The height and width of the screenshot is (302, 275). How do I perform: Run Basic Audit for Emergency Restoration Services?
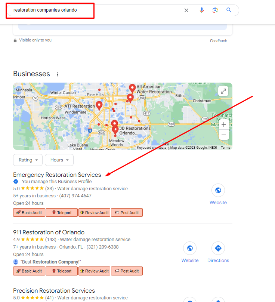[x=29, y=213]
